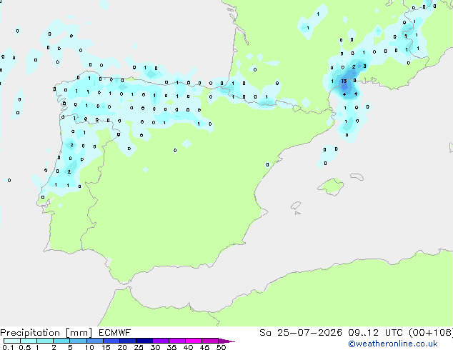Screen dimensions: 453x350
Task: Click the Menorca island outline
Action: [357, 176]
